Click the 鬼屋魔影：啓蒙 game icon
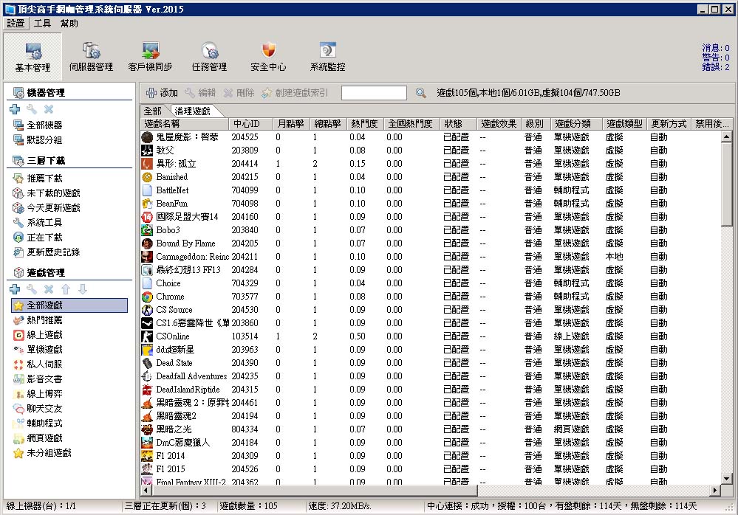The width and height of the screenshot is (738, 515). [147, 137]
